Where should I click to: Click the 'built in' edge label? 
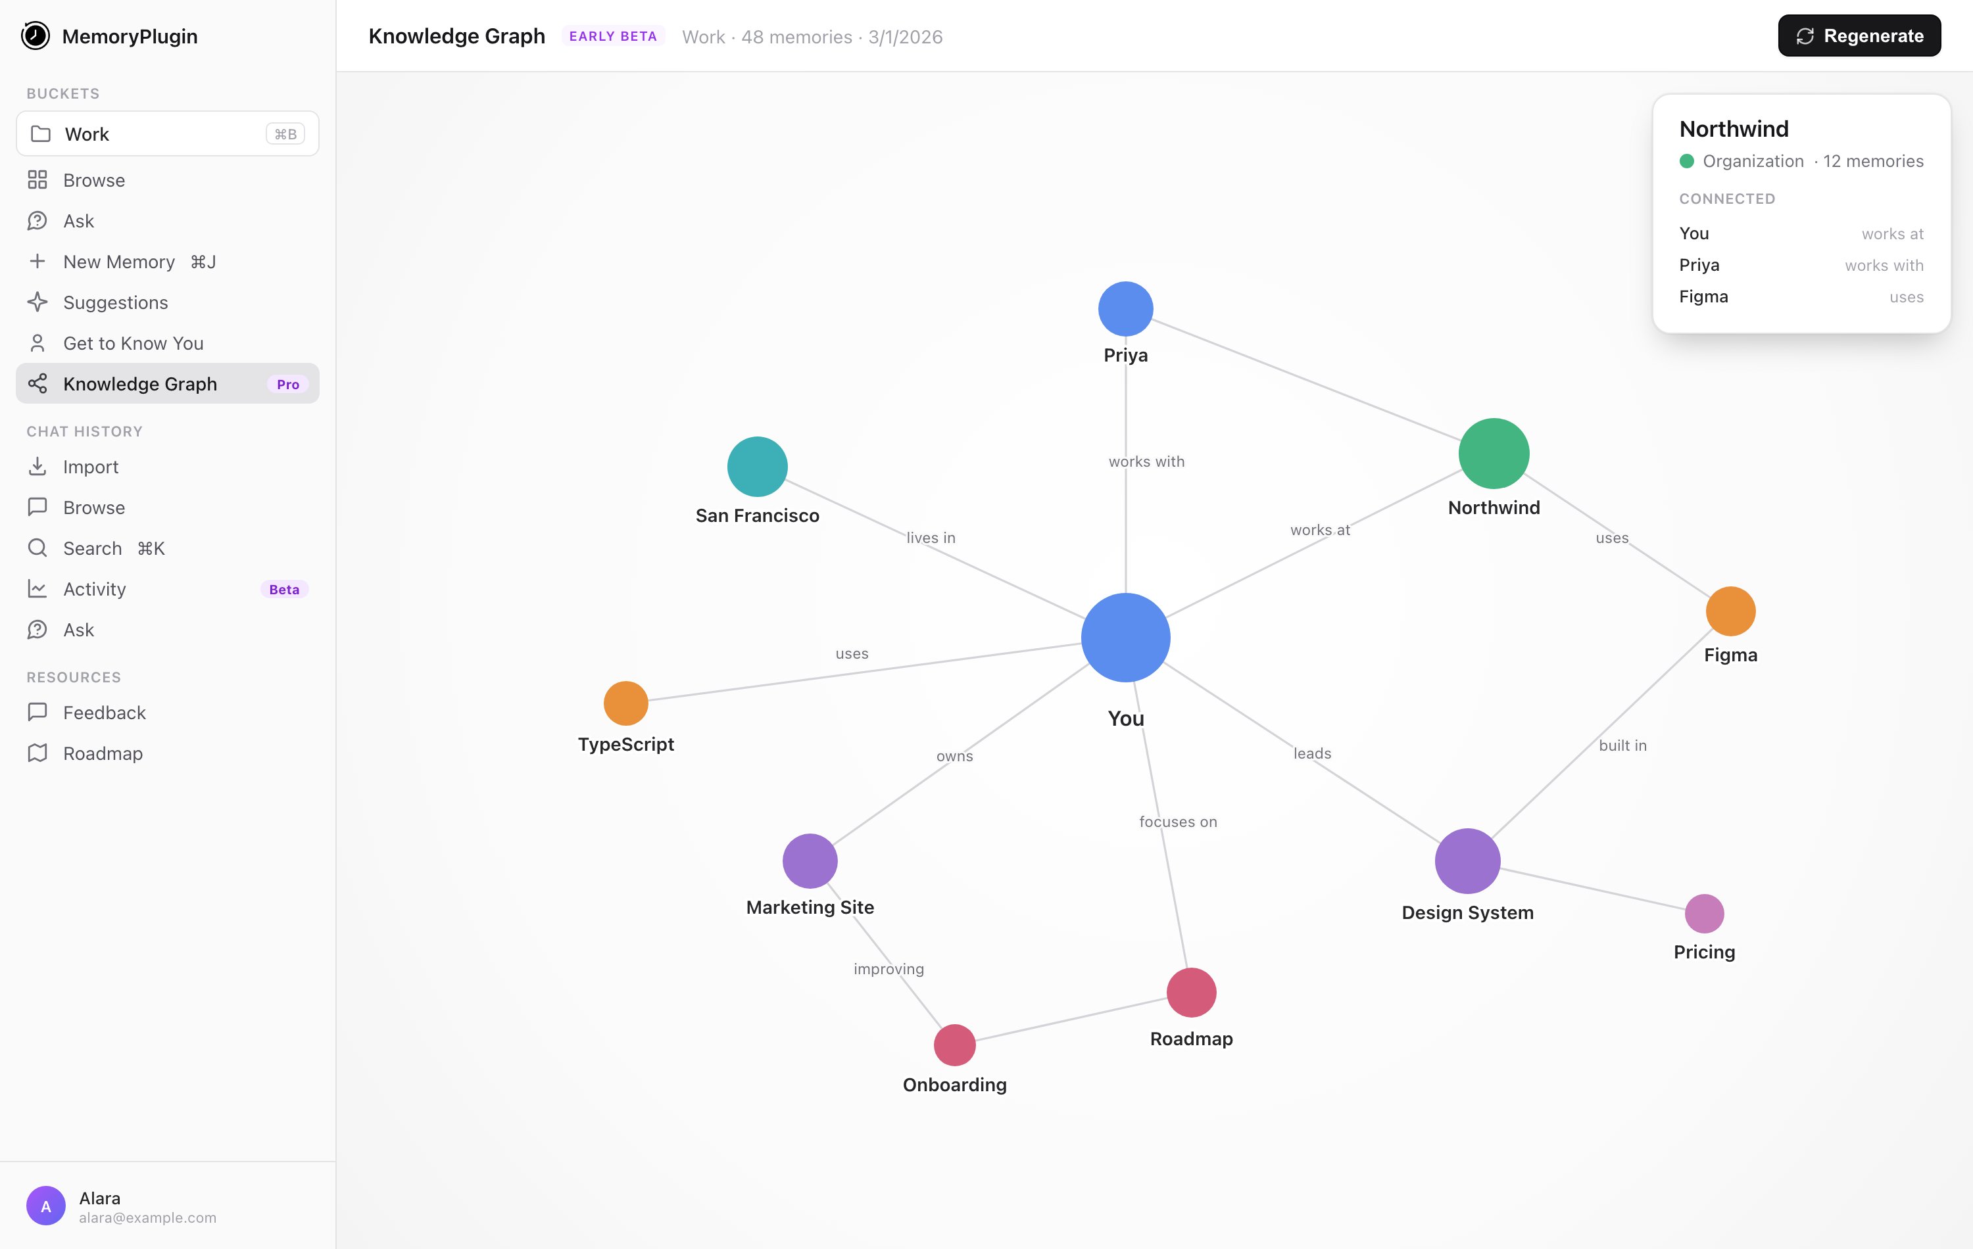coord(1622,745)
